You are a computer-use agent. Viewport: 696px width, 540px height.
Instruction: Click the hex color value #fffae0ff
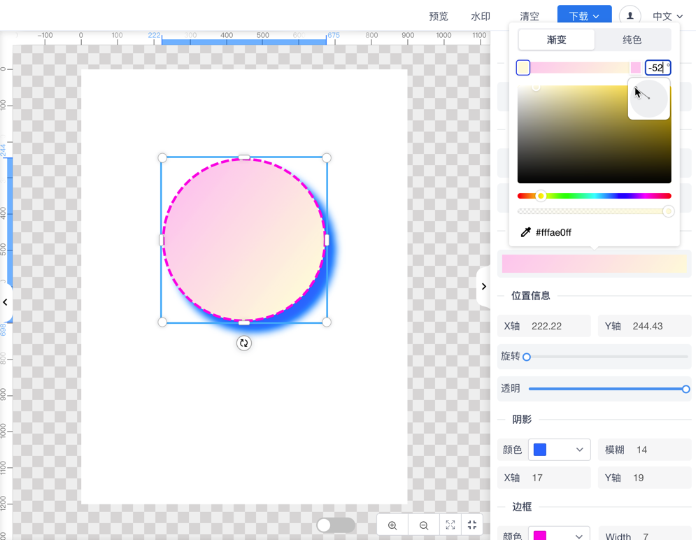pyautogui.click(x=553, y=232)
